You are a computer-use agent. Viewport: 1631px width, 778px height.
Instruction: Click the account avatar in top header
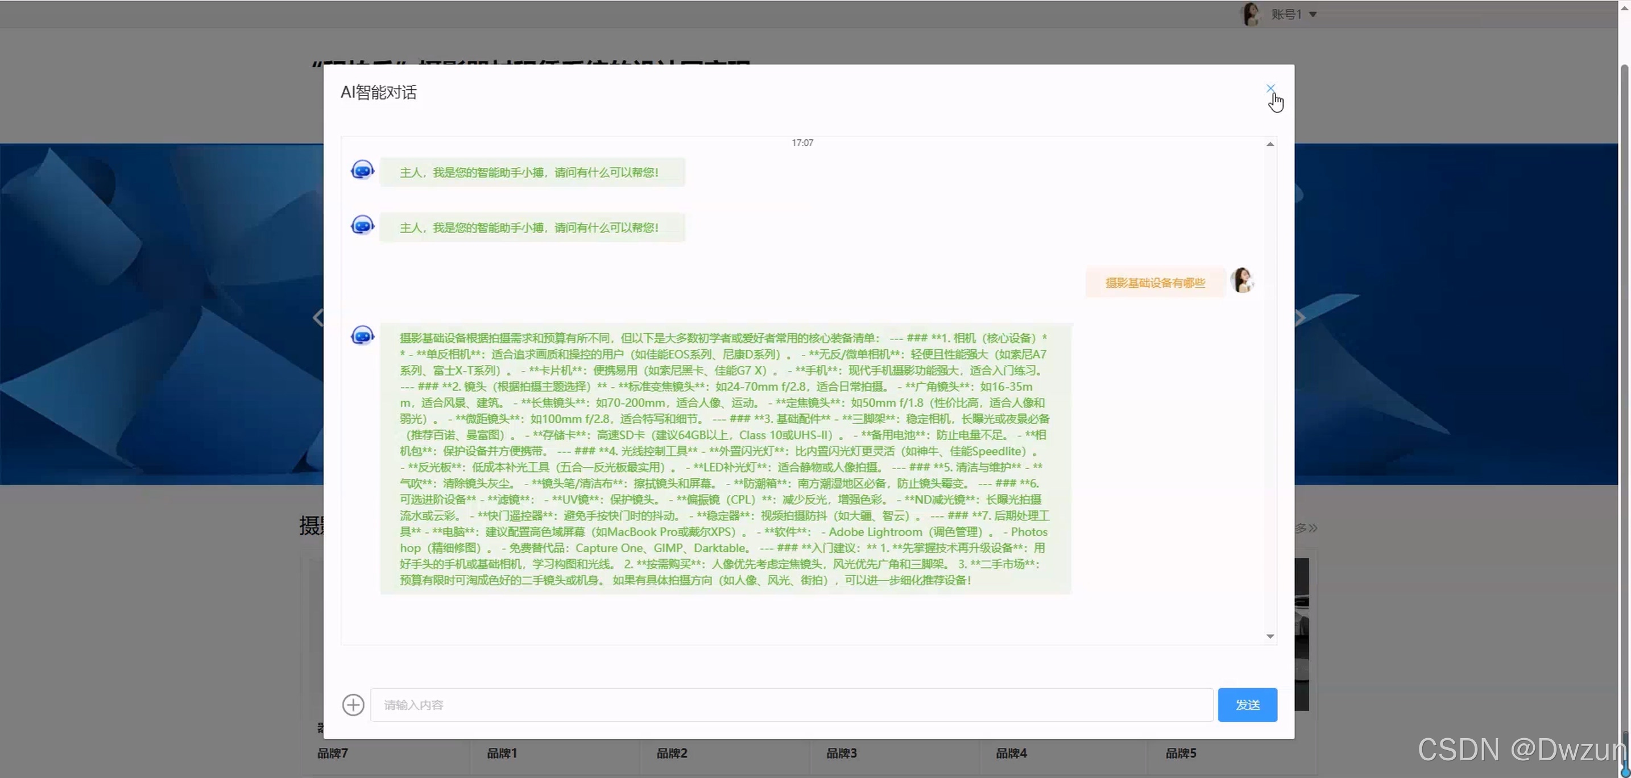(1250, 14)
